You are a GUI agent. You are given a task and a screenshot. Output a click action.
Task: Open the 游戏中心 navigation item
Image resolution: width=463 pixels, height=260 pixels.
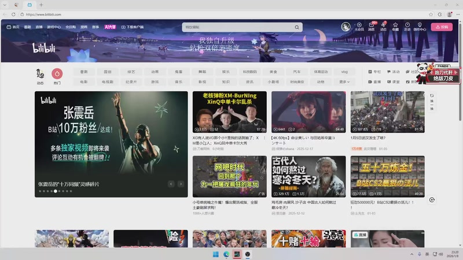pyautogui.click(x=54, y=27)
